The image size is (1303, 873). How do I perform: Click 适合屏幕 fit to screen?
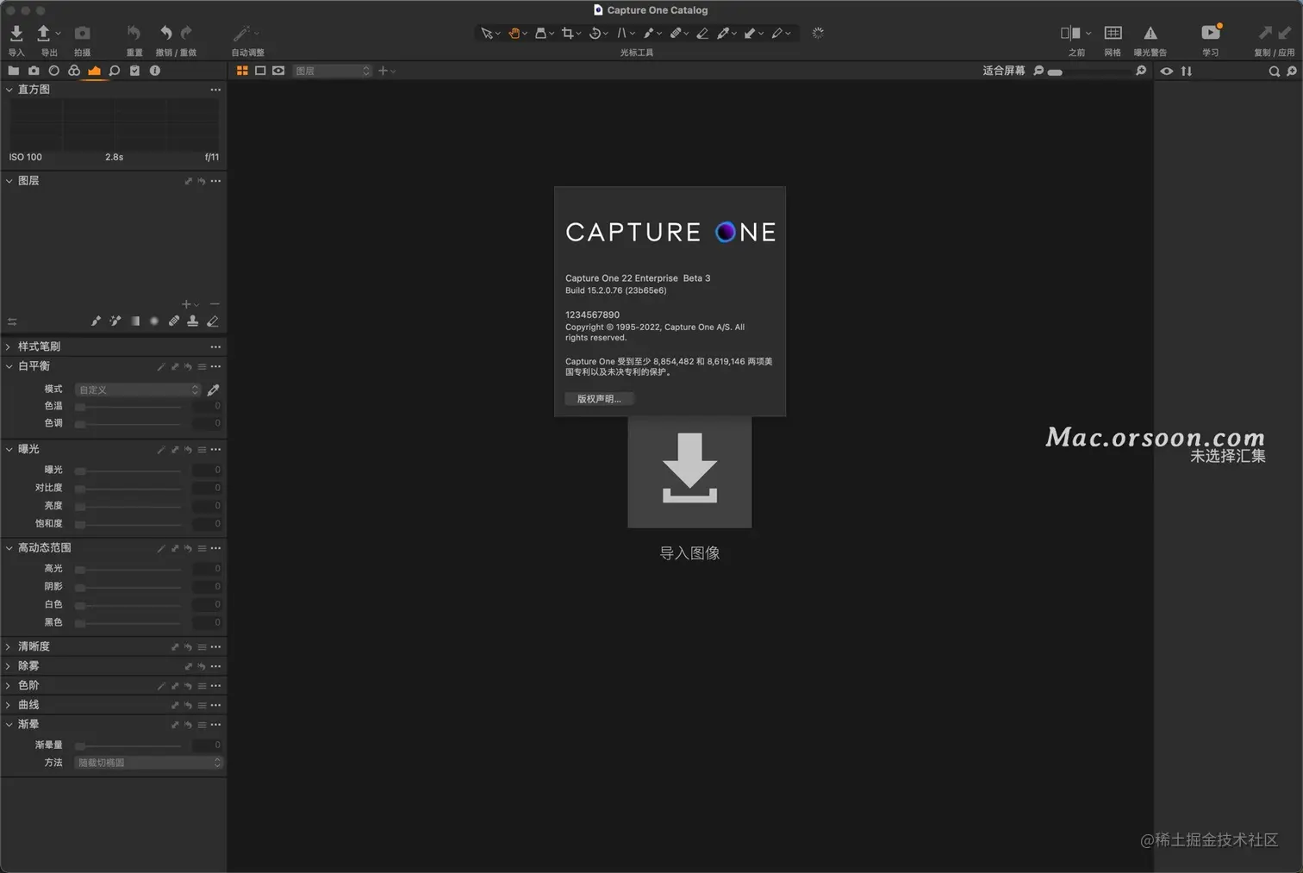click(1004, 71)
